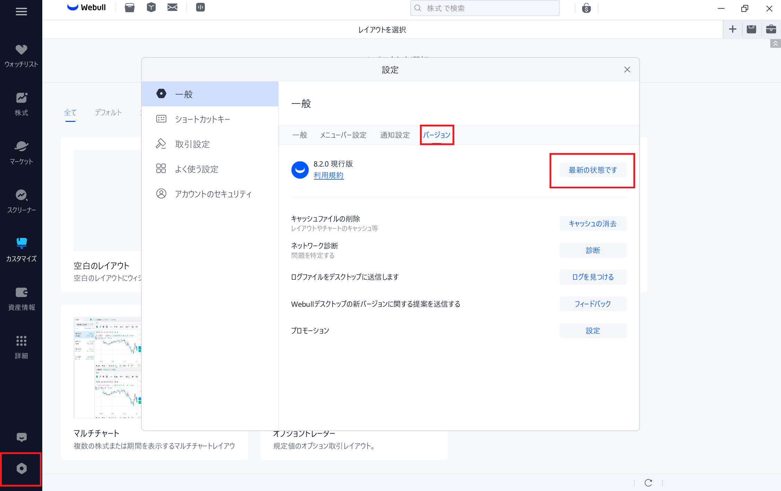Image resolution: width=781 pixels, height=491 pixels.
Task: Click the add layout plus icon
Action: pyautogui.click(x=732, y=29)
